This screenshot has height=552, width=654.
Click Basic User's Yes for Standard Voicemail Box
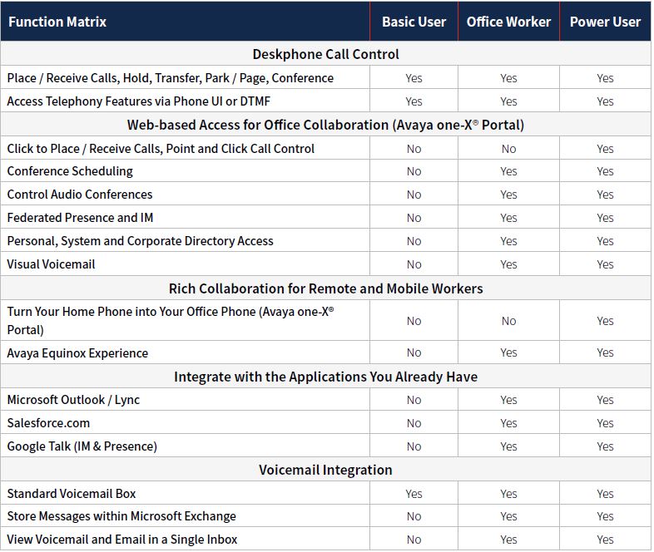pyautogui.click(x=414, y=494)
